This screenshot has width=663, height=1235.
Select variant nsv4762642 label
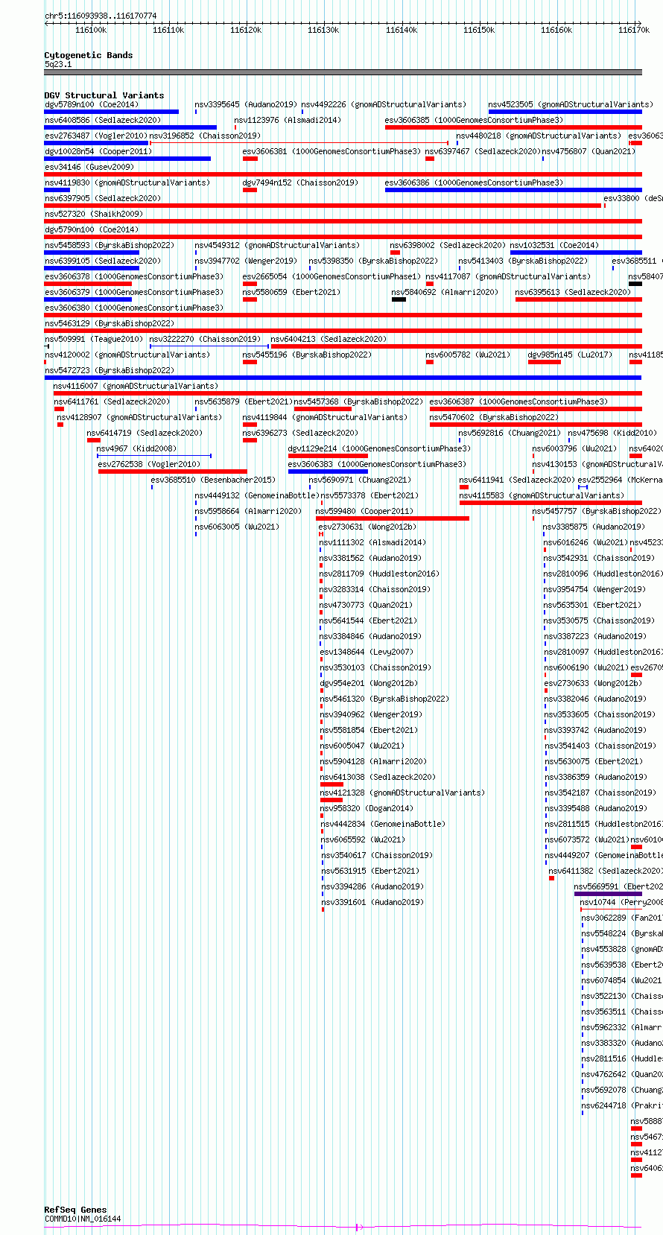pyautogui.click(x=622, y=1074)
